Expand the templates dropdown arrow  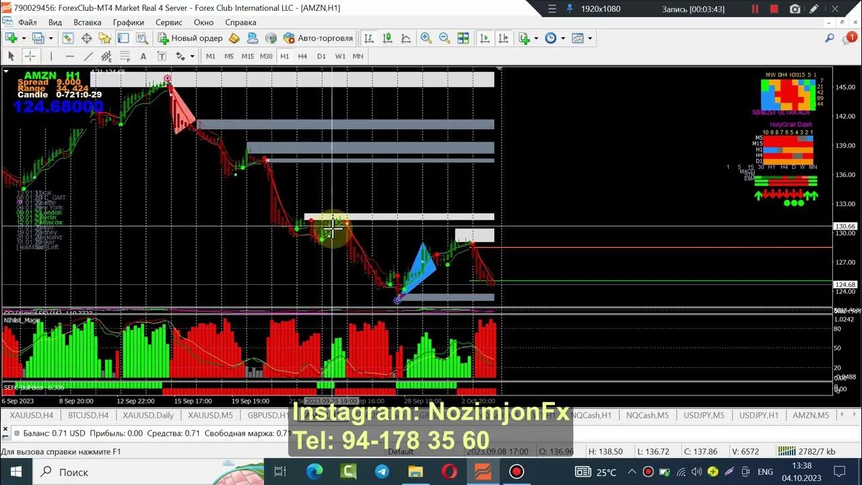(x=590, y=38)
